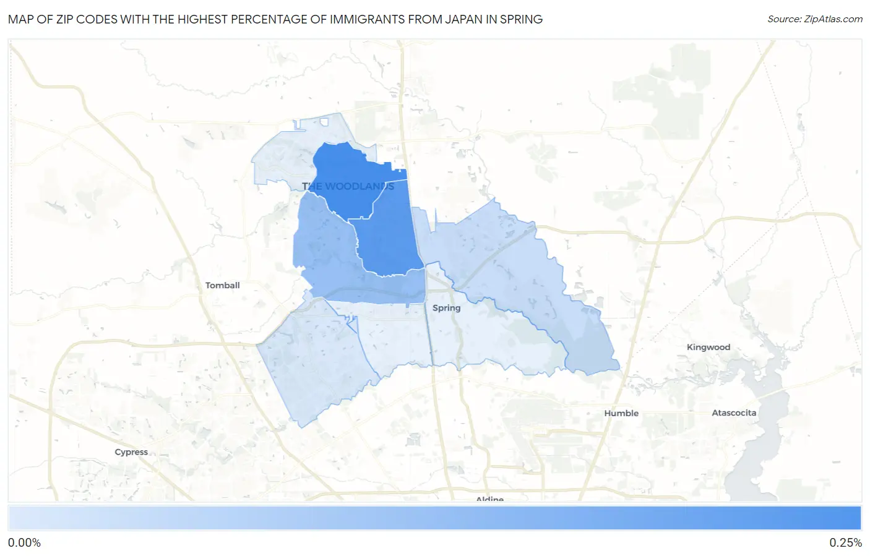
Task: Click the Tomball city label
Action: click(222, 285)
